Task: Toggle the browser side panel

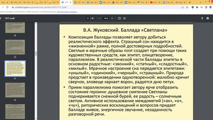Action: coord(206,7)
